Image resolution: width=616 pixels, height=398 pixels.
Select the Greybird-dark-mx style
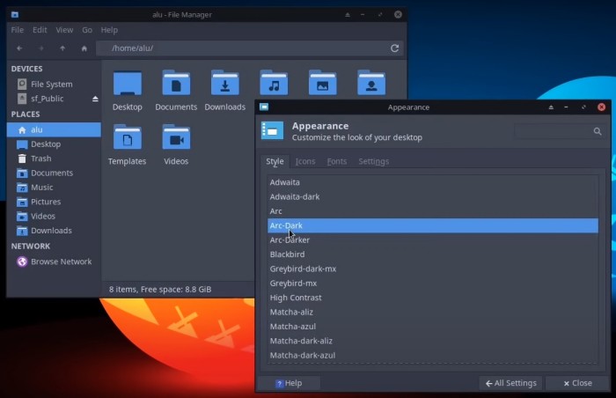click(433, 269)
